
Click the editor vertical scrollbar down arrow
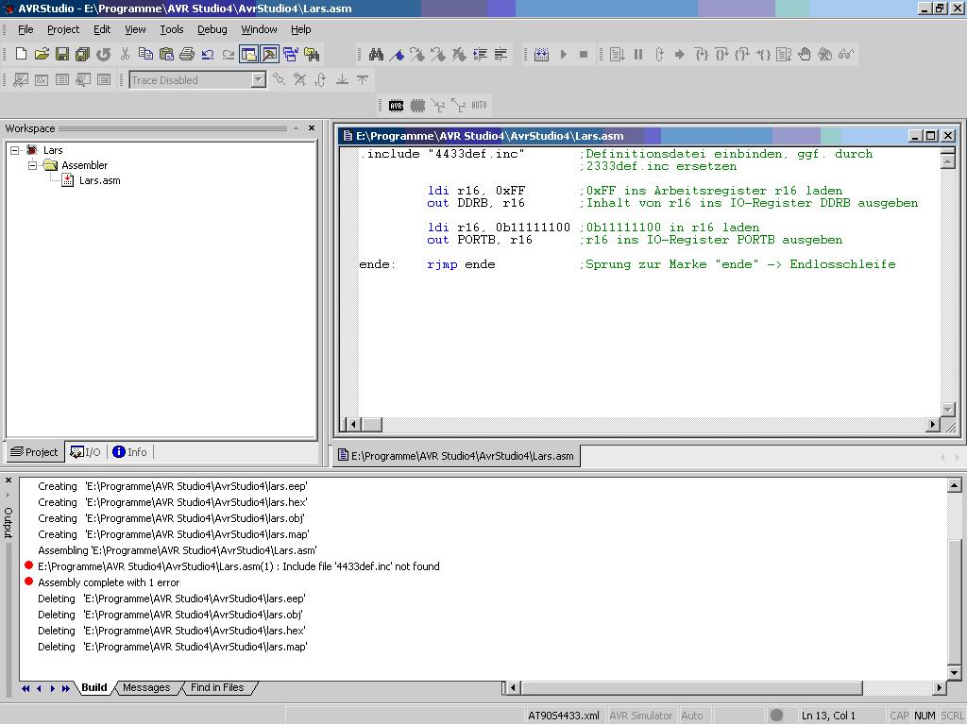click(948, 410)
